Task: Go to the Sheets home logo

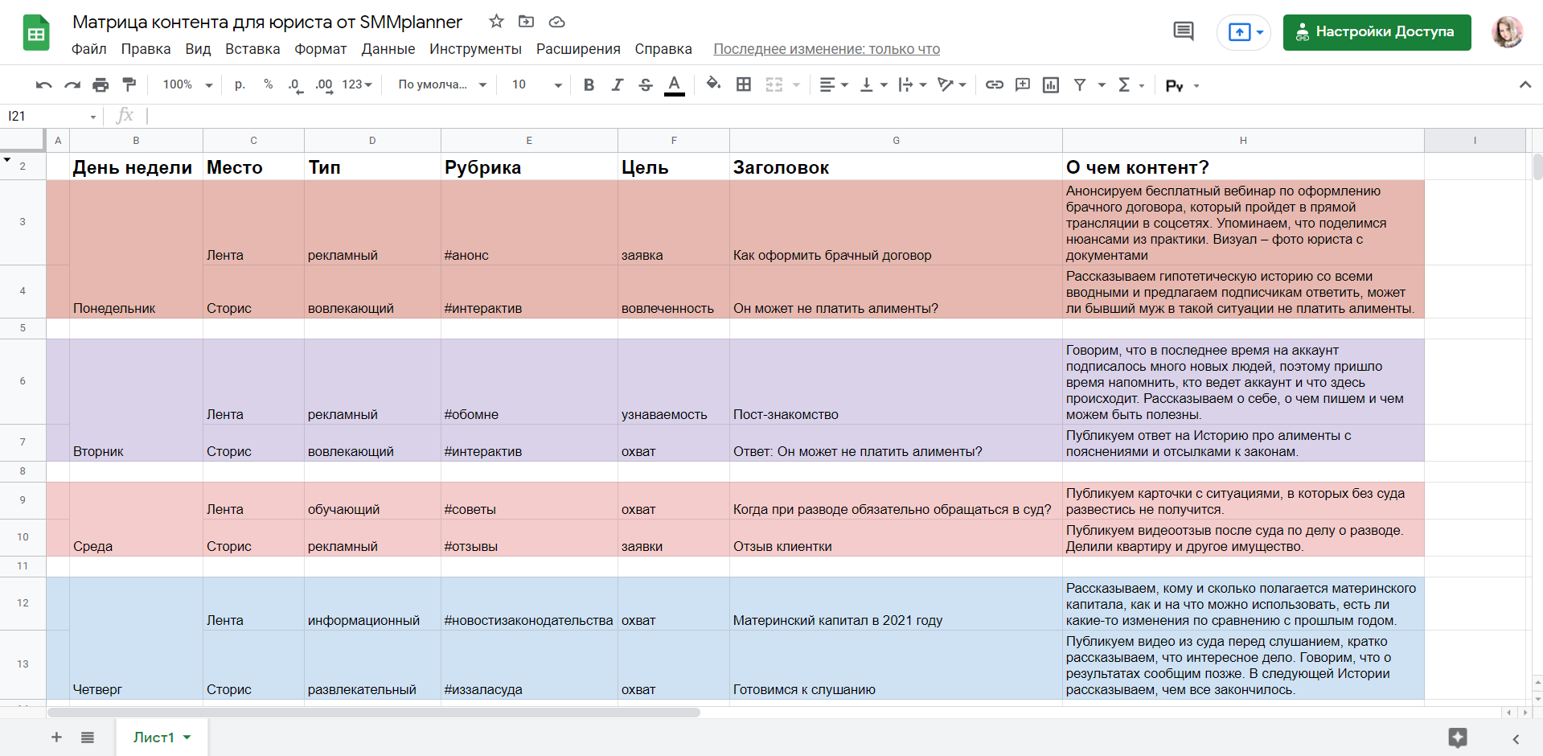Action: pos(36,33)
